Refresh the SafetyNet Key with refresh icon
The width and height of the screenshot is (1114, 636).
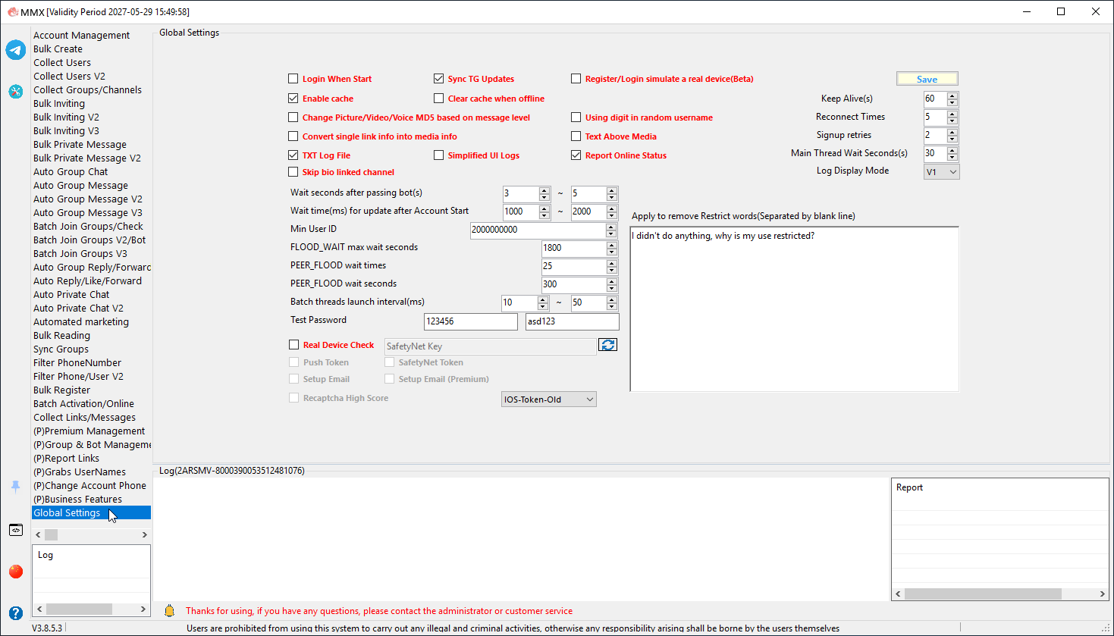(608, 345)
